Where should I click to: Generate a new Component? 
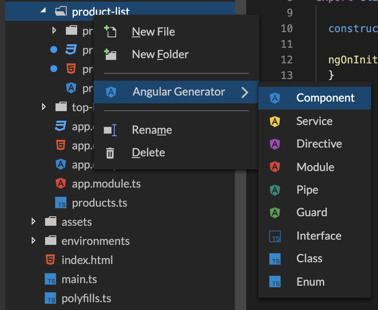tap(314, 98)
